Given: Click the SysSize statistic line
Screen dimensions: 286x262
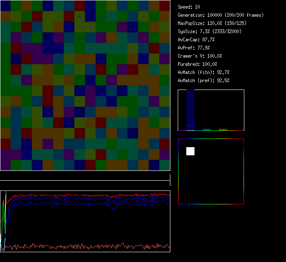Looking at the screenshot, I should [210, 31].
